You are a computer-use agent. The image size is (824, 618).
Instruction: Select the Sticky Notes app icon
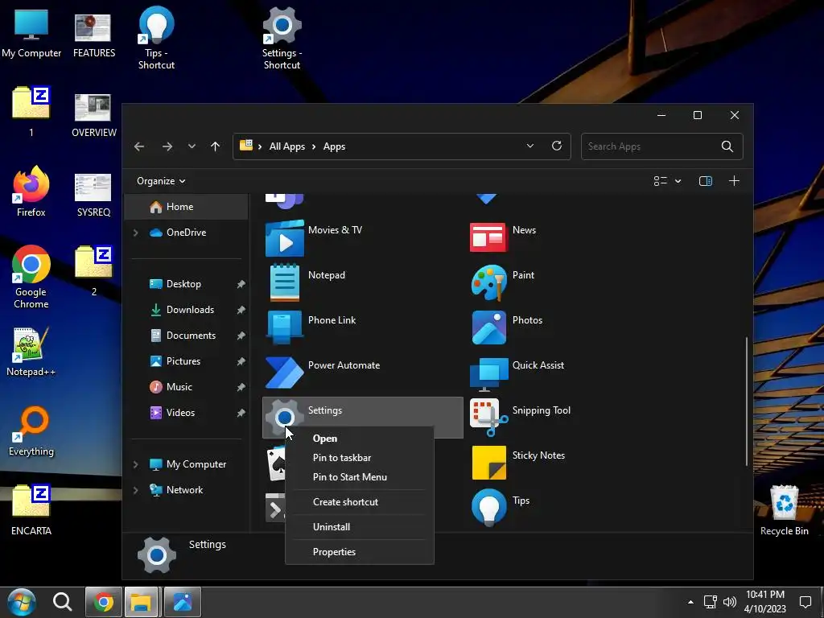[x=488, y=463]
